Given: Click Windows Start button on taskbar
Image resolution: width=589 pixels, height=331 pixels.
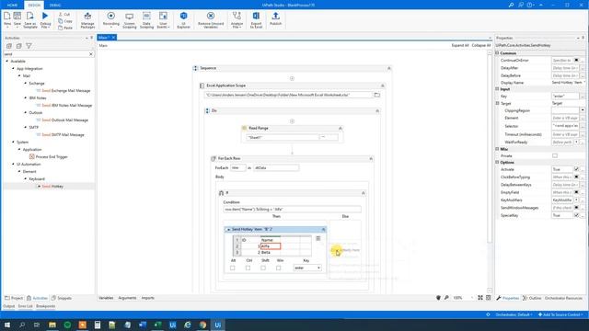Looking at the screenshot, I should click(7, 325).
